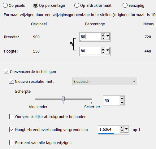Decrease the aspect ratio value 1,6364
This screenshot has height=149, width=156.
click(x=122, y=131)
